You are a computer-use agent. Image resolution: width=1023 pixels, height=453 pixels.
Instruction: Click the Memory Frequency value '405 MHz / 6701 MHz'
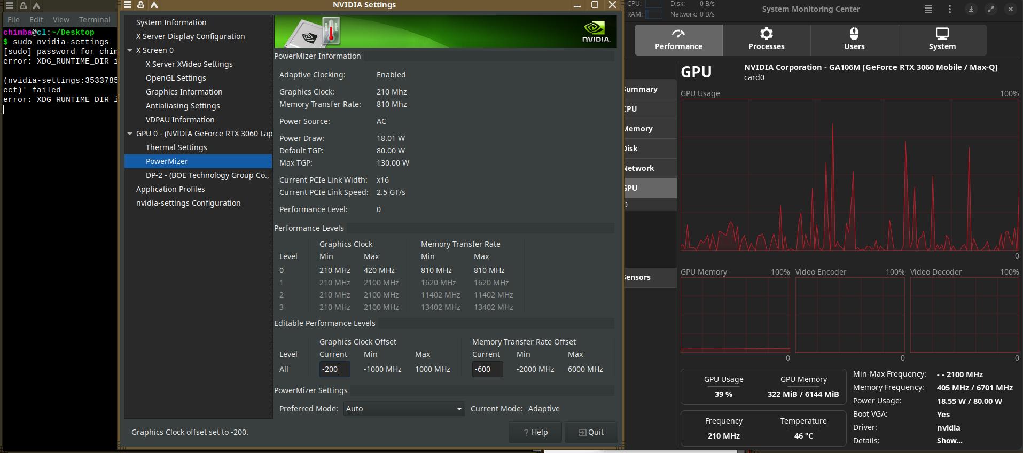[x=975, y=388]
